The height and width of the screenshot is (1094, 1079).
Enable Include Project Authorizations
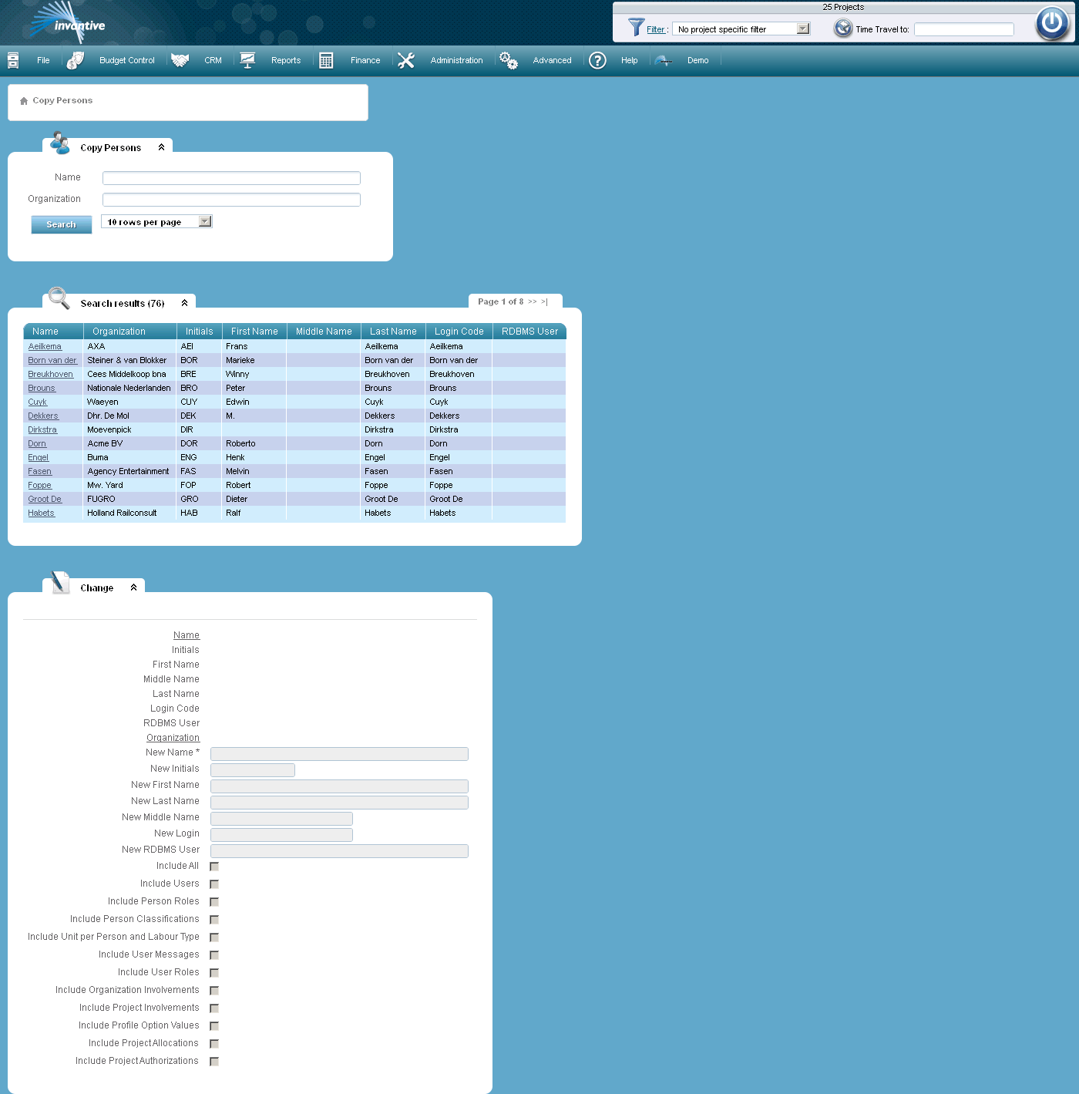[213, 1061]
